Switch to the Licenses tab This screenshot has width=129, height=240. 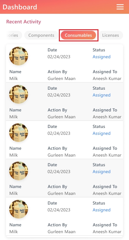tap(111, 35)
